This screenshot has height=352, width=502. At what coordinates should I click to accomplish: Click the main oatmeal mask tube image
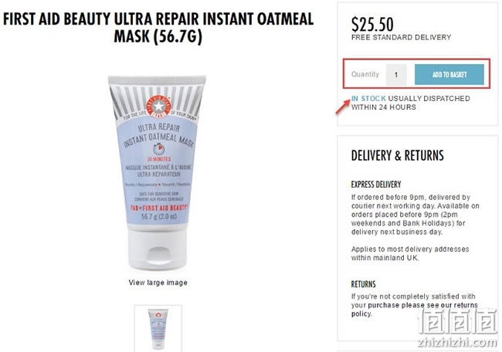158,173
